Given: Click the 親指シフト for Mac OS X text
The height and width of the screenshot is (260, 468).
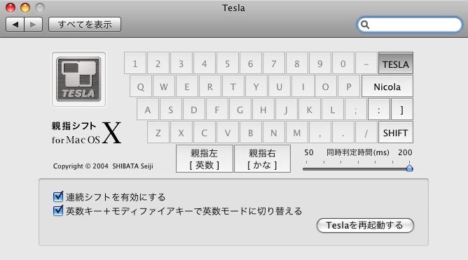Looking at the screenshot, I should pos(87,133).
